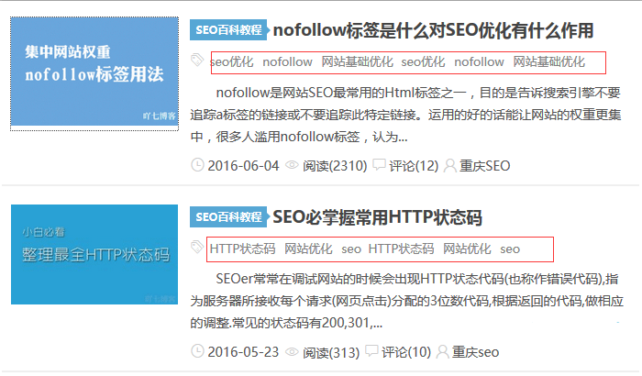The width and height of the screenshot is (642, 376).
Task: Open the SEO必掌握常用HTTP状态码 article title
Action: [377, 217]
